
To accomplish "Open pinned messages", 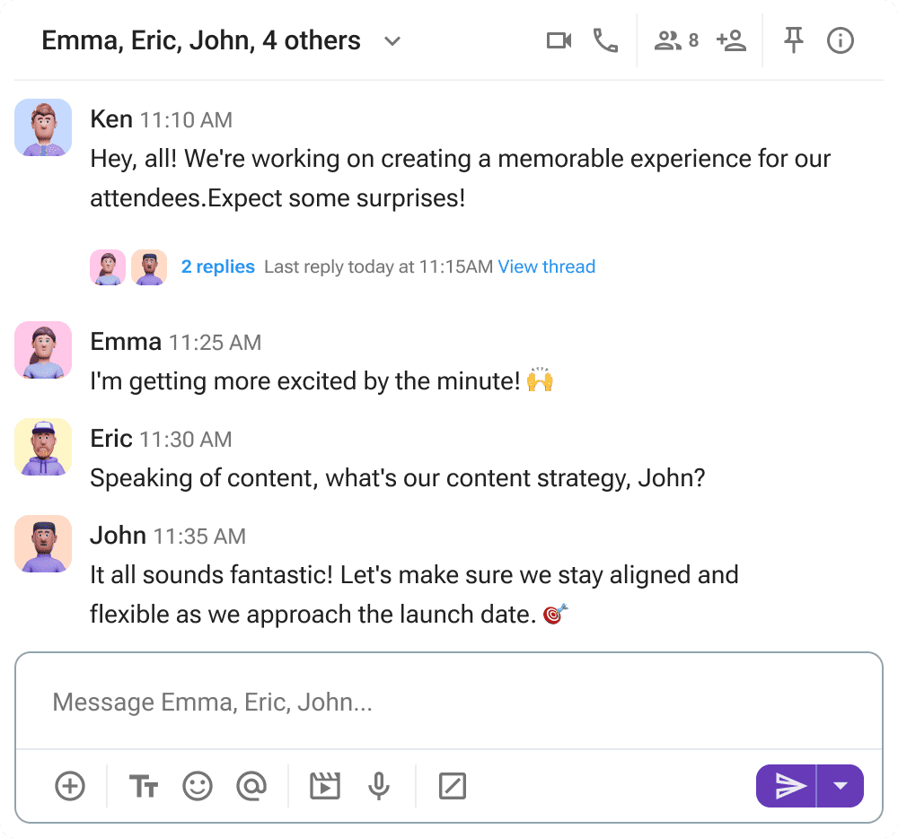I will coord(793,40).
